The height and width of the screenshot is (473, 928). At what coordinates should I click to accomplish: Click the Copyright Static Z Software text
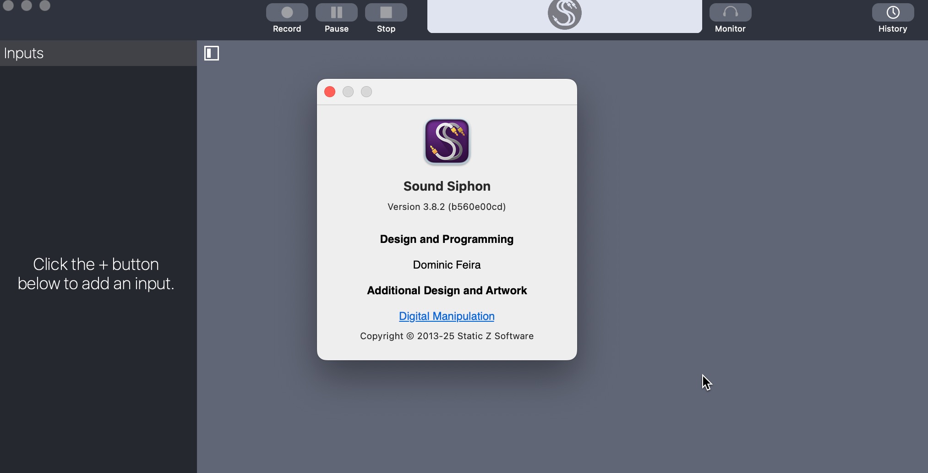[447, 336]
